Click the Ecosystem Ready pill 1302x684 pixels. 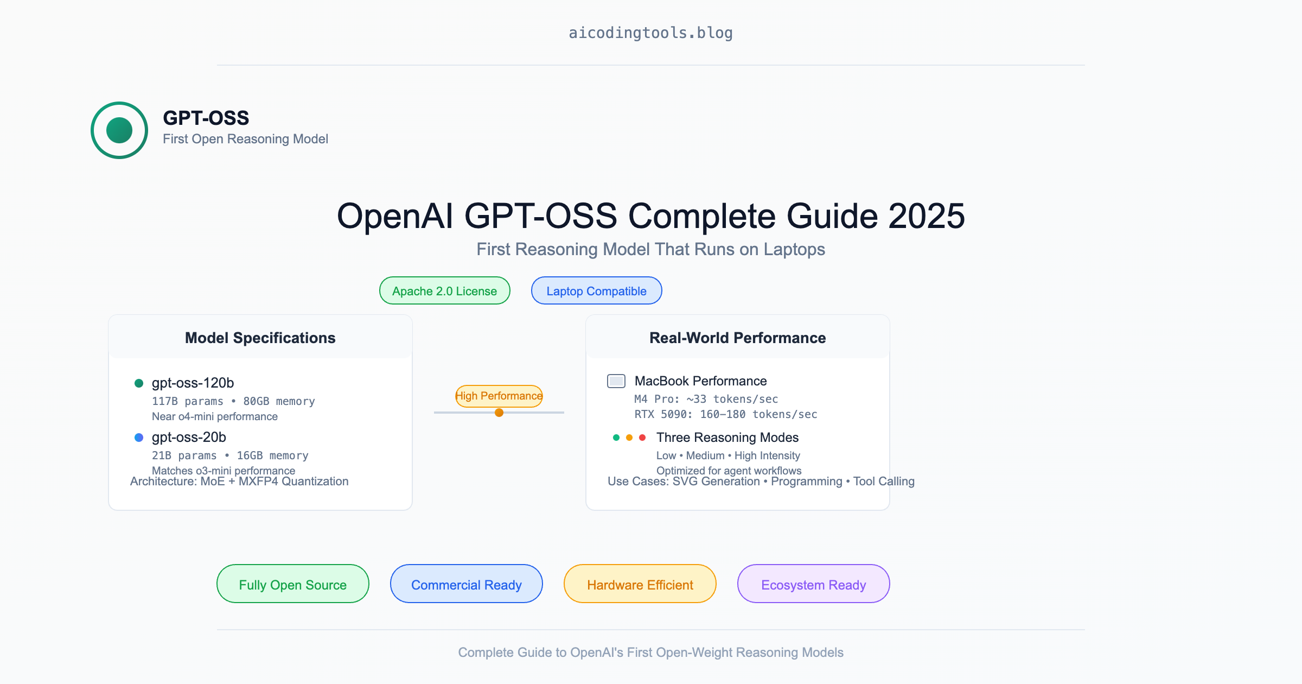814,584
